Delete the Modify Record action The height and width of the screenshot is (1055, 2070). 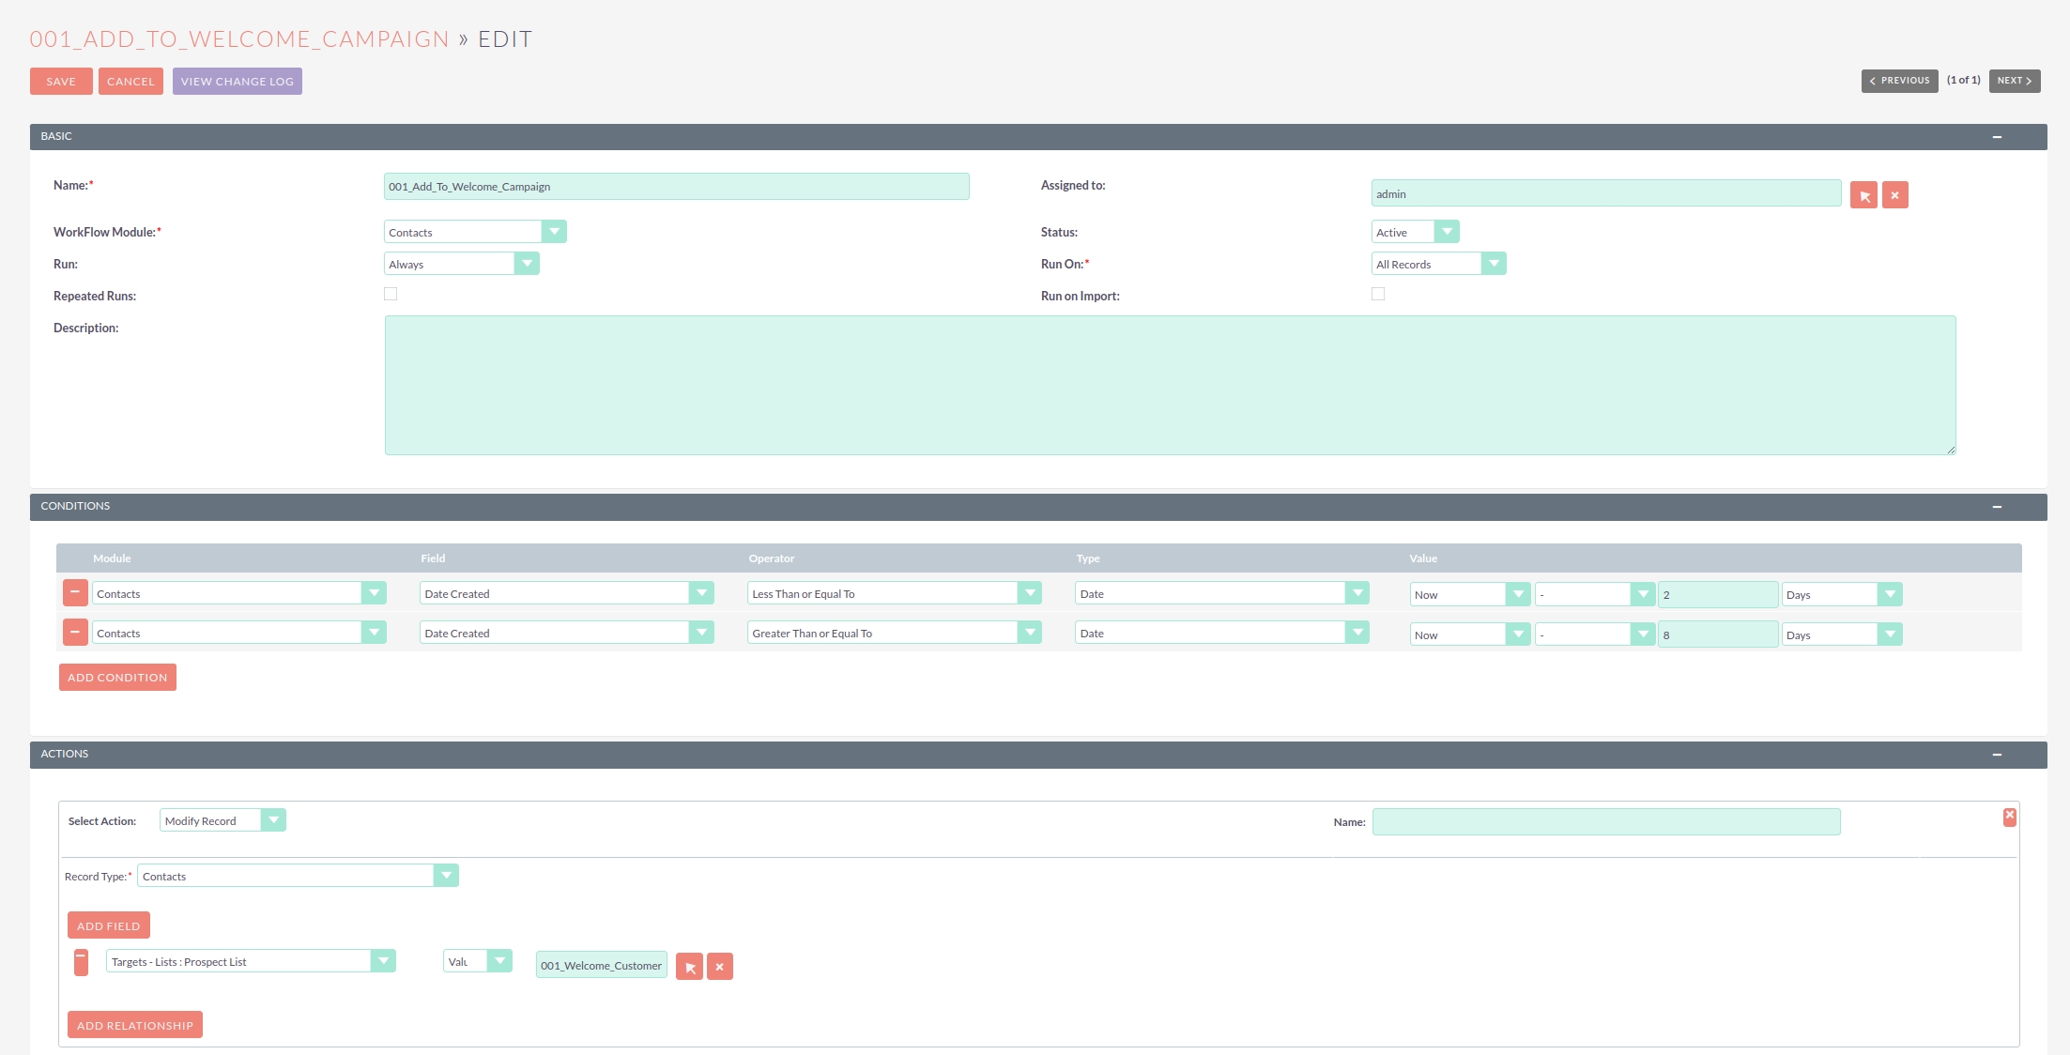click(2009, 817)
